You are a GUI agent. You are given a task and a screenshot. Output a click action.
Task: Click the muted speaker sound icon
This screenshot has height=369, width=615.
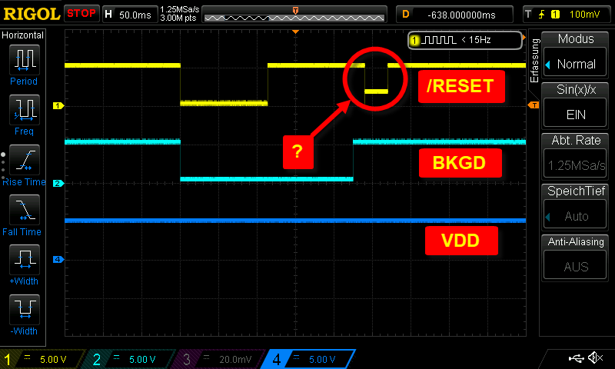(596, 357)
